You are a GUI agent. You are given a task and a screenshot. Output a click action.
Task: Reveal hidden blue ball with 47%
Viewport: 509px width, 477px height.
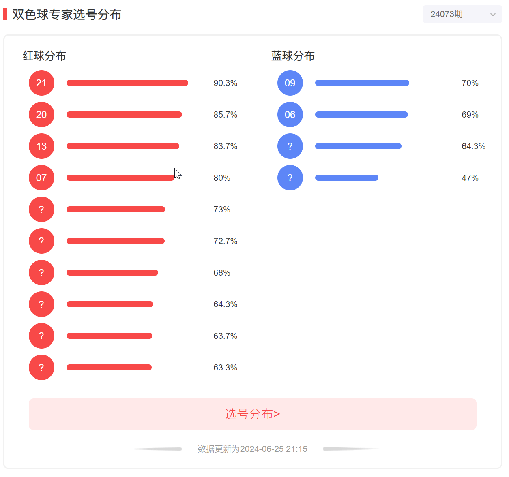290,178
